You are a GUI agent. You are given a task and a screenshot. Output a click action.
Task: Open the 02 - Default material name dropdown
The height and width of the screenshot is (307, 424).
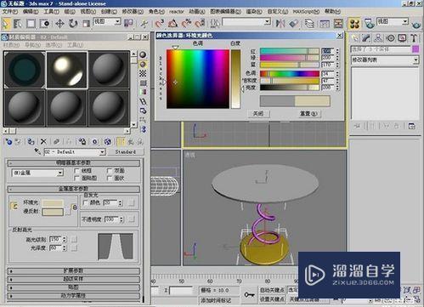[x=75, y=152]
